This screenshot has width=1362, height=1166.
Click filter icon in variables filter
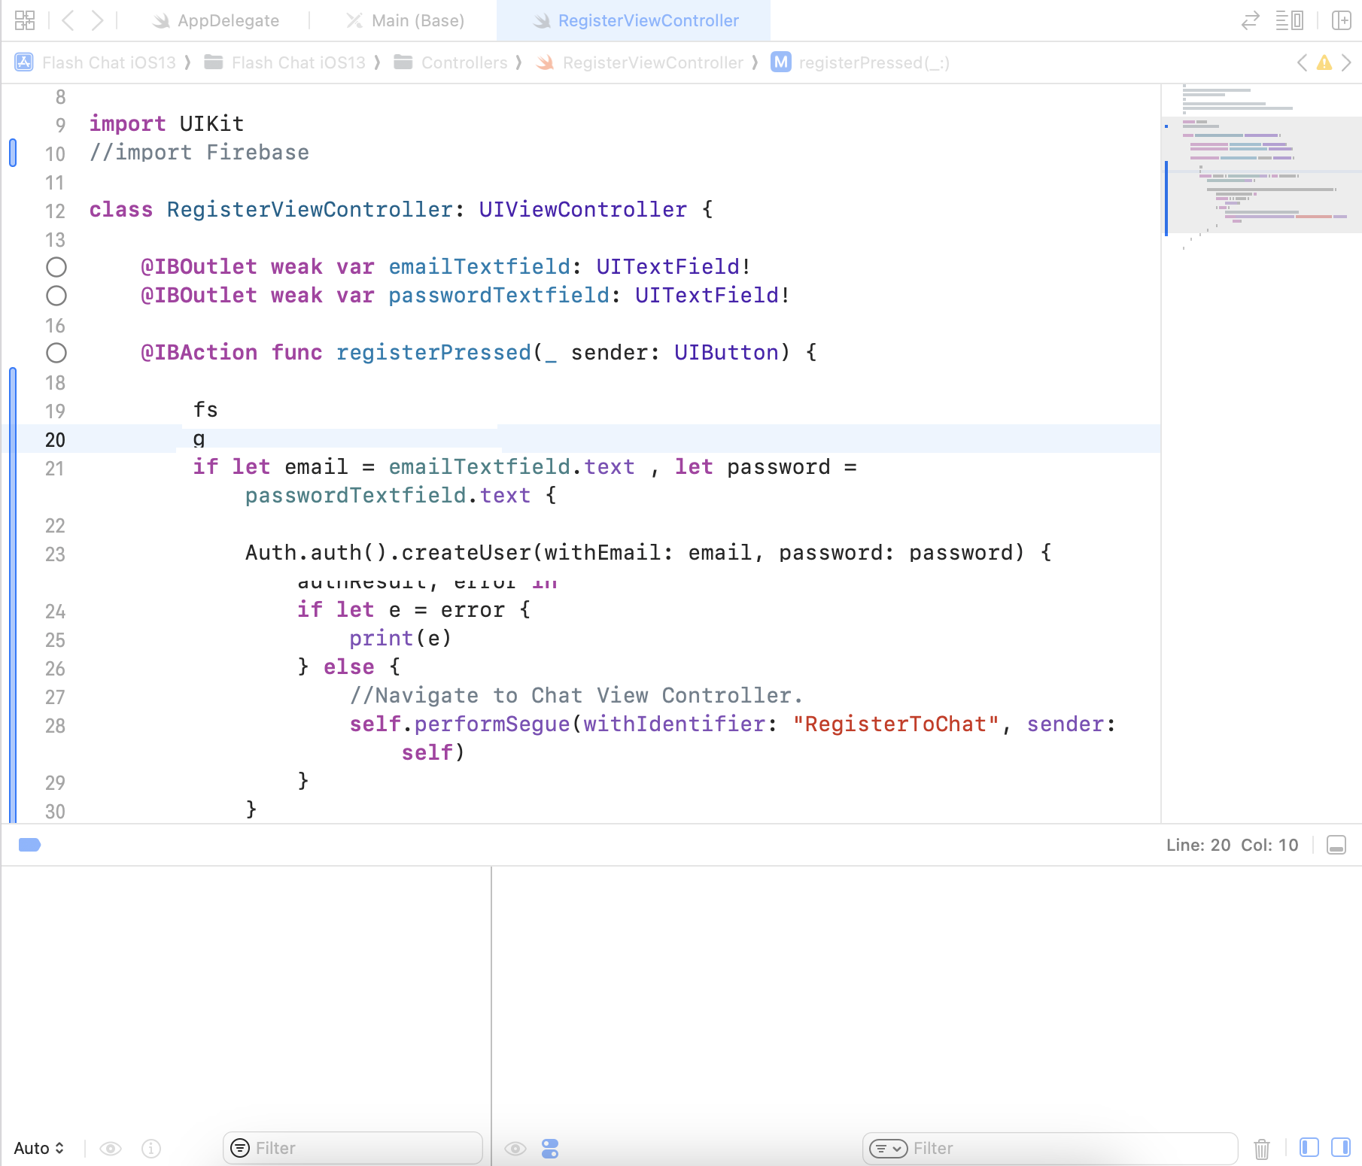[x=240, y=1148]
